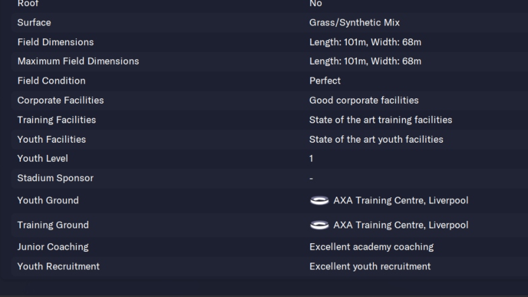
Task: Select the Youth Recruitment row label
Action: (59, 267)
